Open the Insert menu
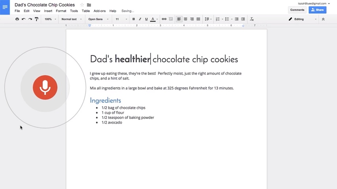The width and height of the screenshot is (337, 189). tap(48, 11)
